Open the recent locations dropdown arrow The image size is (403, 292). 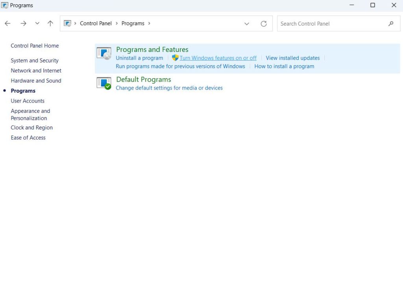(x=37, y=23)
